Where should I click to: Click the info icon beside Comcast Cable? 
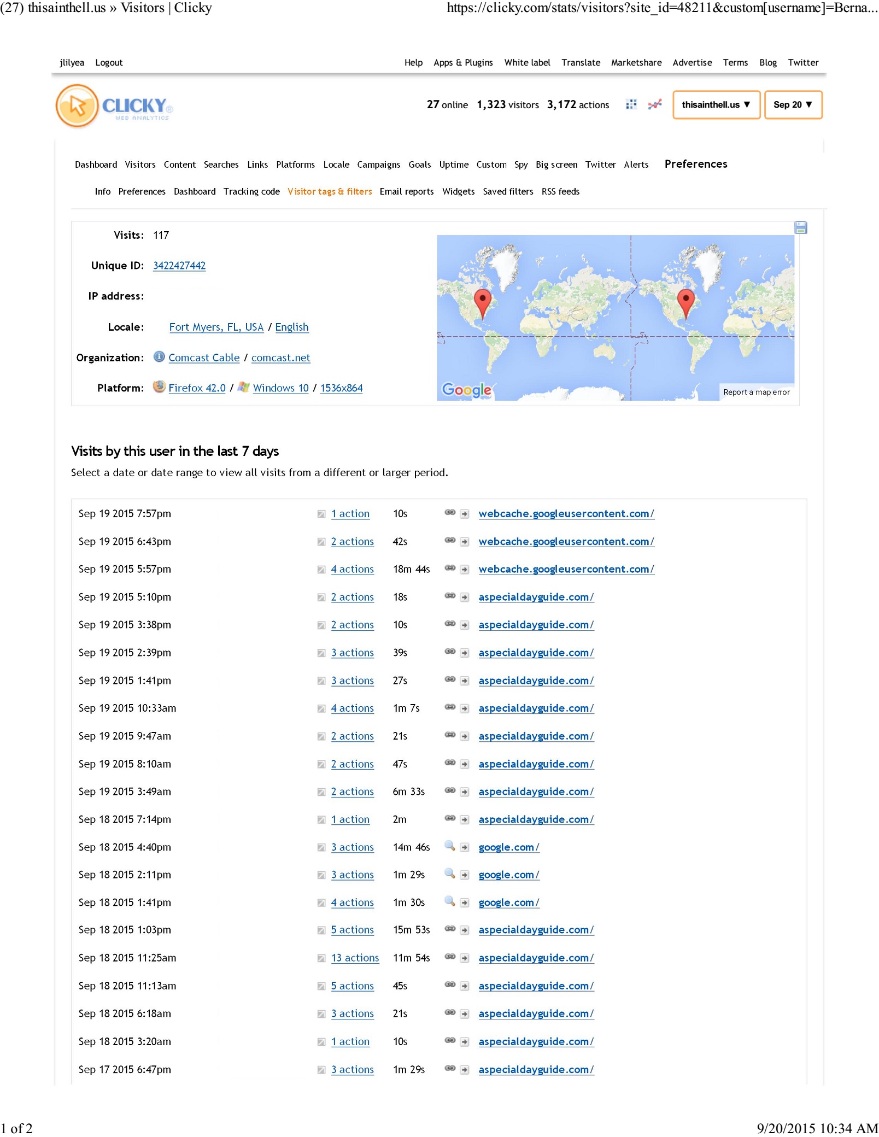tap(159, 357)
